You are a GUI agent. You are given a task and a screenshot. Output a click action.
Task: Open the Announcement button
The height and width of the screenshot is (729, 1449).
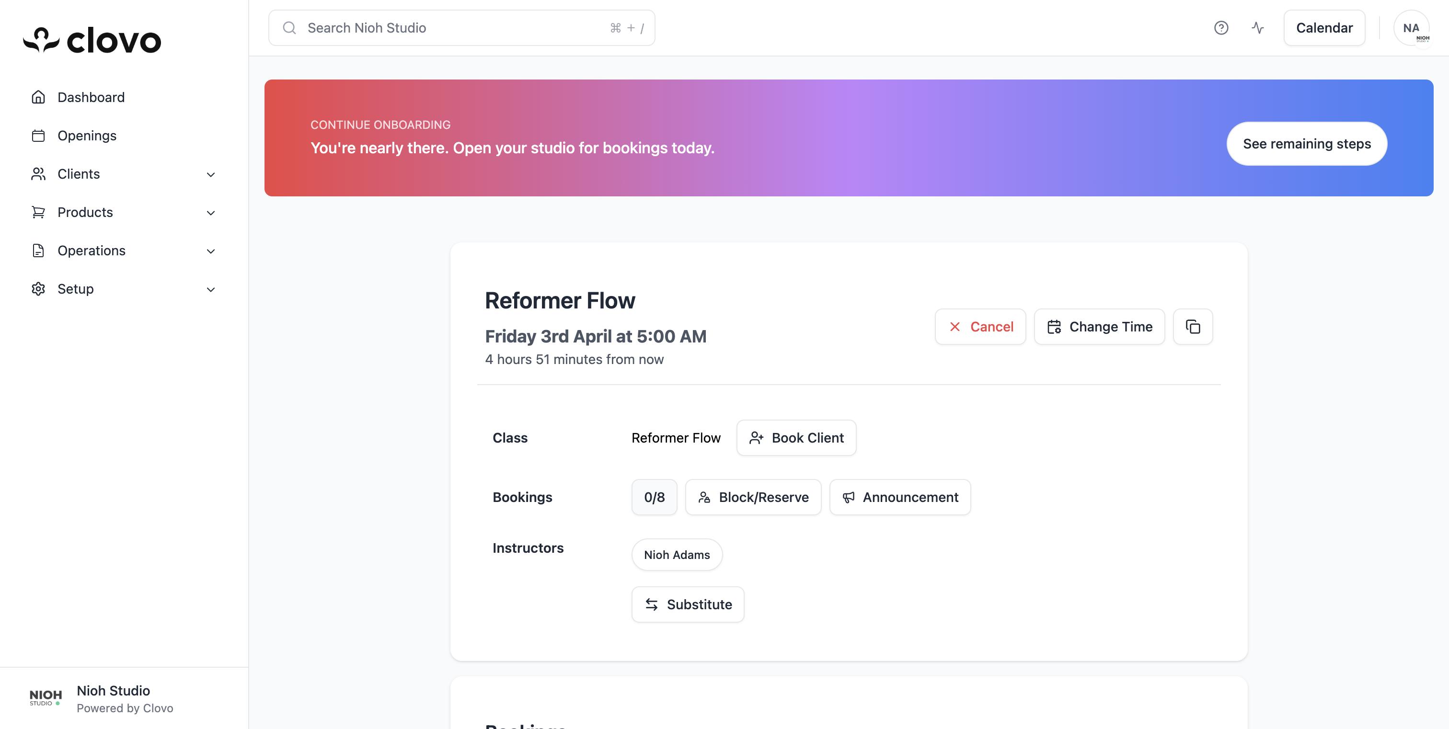point(900,497)
